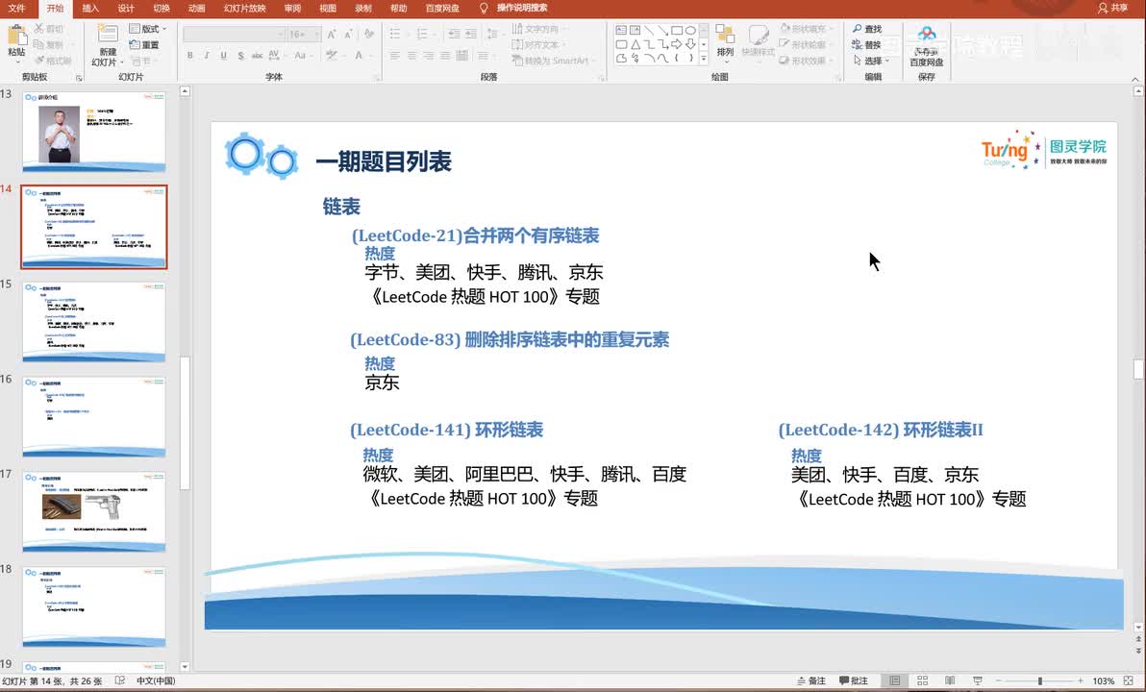The image size is (1146, 692).
Task: Click the Slide Show icon in status bar
Action: click(978, 681)
